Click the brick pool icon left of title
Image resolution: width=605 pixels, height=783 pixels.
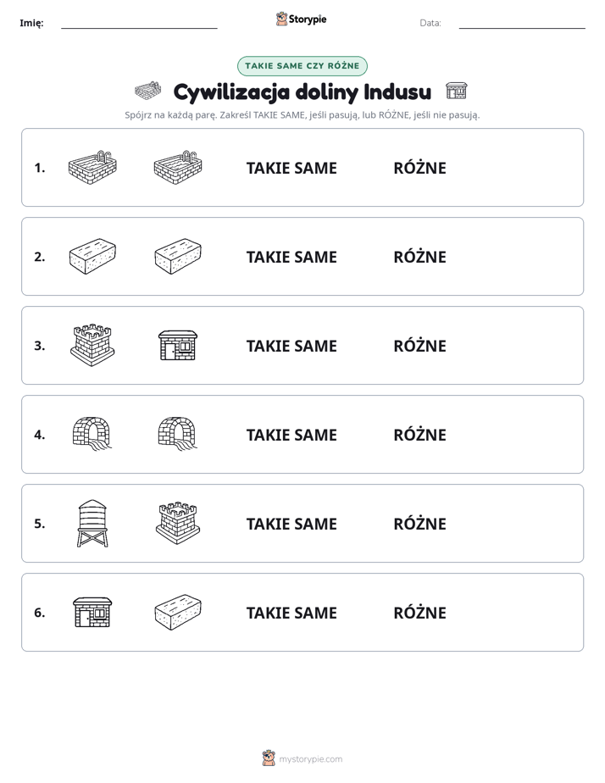tap(147, 91)
